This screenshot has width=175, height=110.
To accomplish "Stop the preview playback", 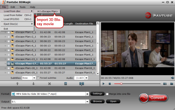I will pyautogui.click(x=110, y=84).
